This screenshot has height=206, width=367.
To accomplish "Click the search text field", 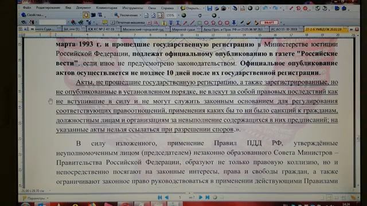I will [52, 22].
